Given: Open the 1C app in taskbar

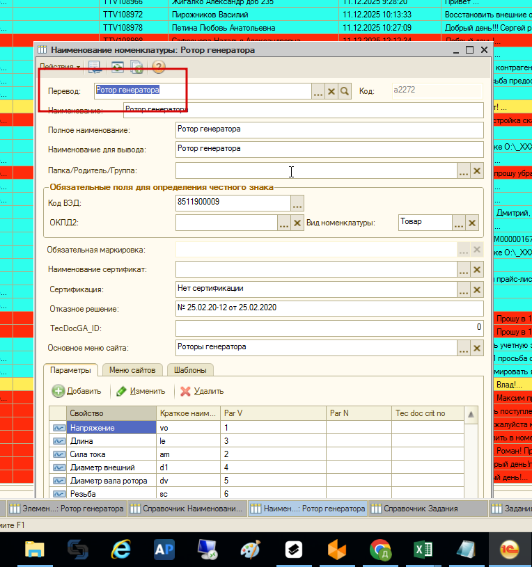Looking at the screenshot, I should [x=510, y=550].
